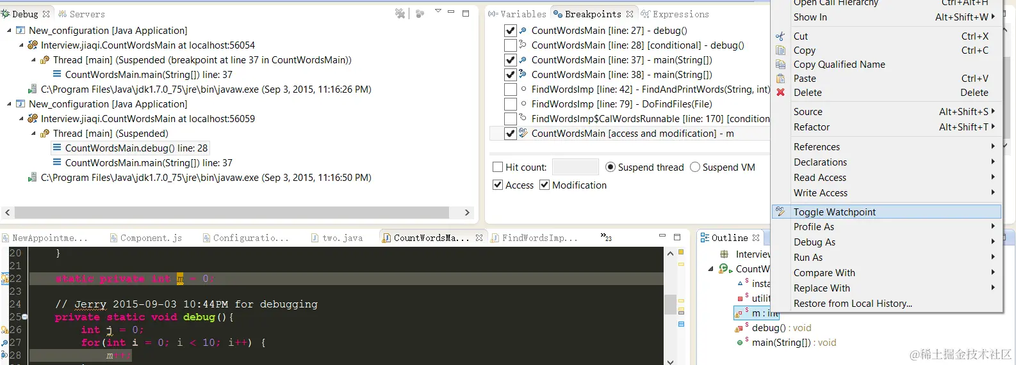The height and width of the screenshot is (365, 1016).
Task: Click terminated javaw.exe icon stamped 11:16:26 PM
Action: pyautogui.click(x=33, y=89)
